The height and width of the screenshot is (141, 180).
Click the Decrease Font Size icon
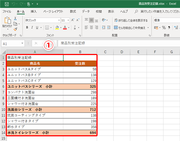(x=78, y=20)
